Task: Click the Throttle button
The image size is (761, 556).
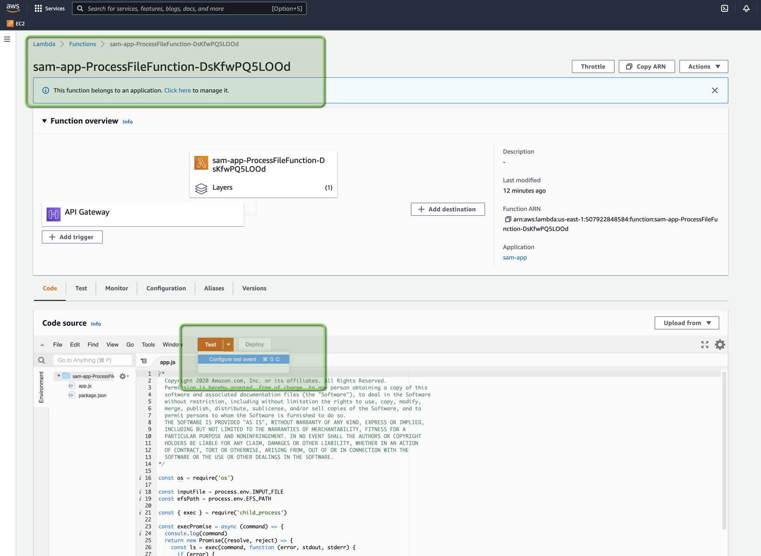Action: [593, 66]
